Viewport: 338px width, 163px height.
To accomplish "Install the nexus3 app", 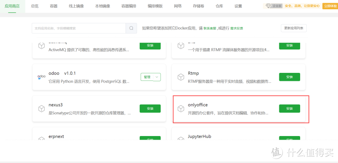I will tap(150, 108).
